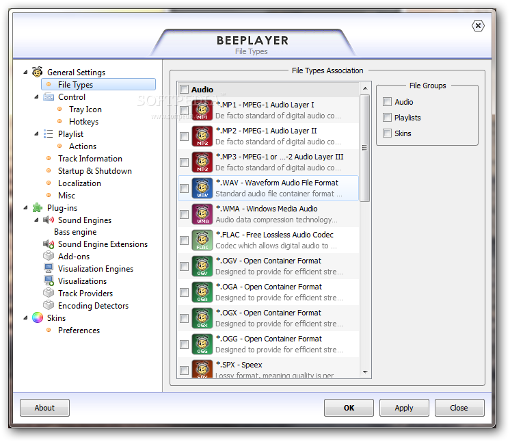Open the Hotkeys settings page
The height and width of the screenshot is (442, 510).
pyautogui.click(x=83, y=122)
